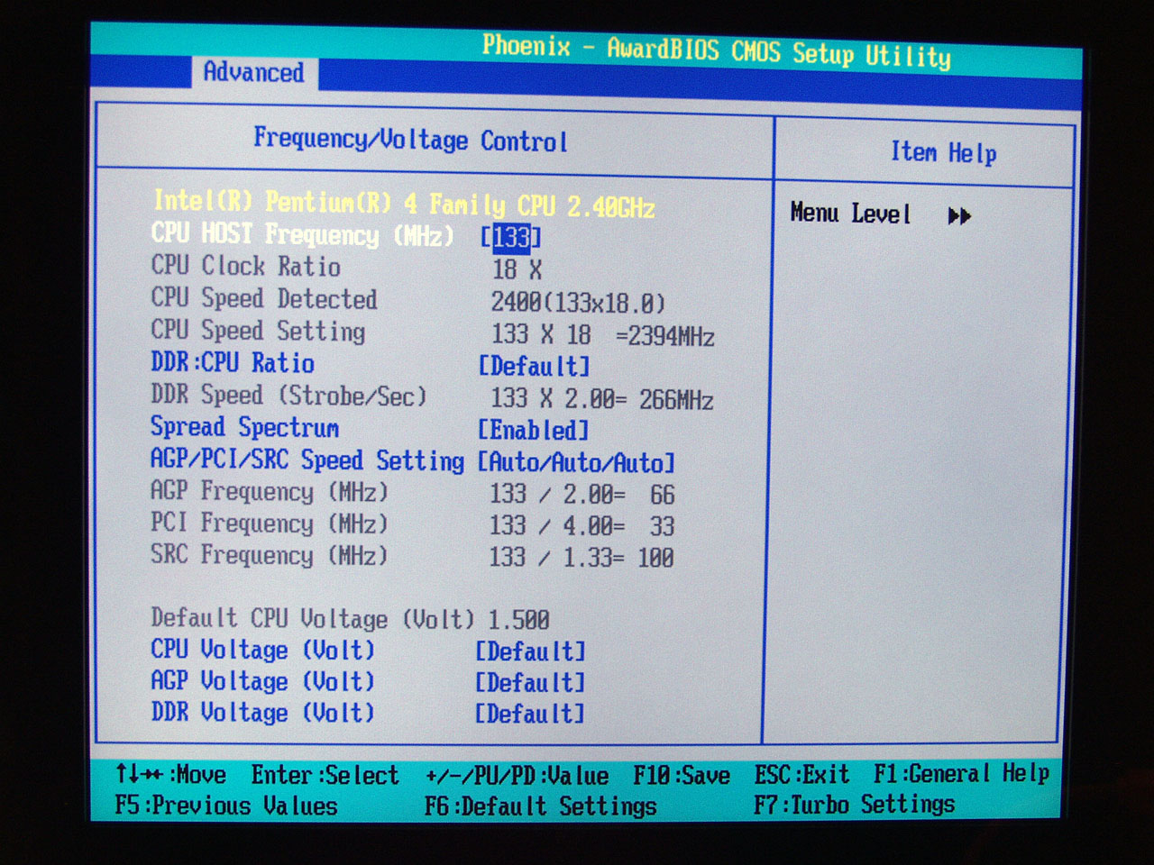Select the CPU HOST Frequency value 133
This screenshot has width=1154, height=865.
click(511, 237)
